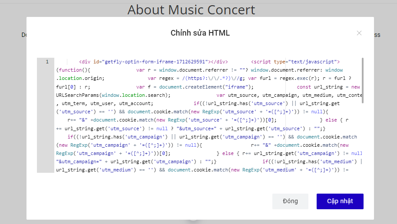Image resolution: width=397 pixels, height=224 pixels.
Task: Click the Chỉnh sửa HTML dialog title
Action: pyautogui.click(x=200, y=33)
